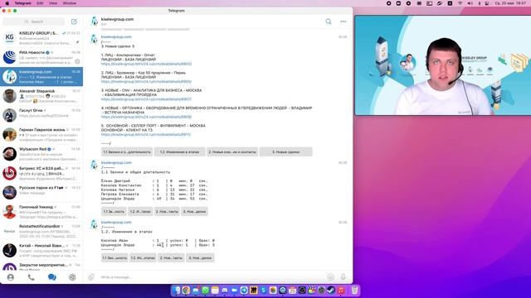Screen dimensions: 531x298
Task: Open the Русские парни из F1 chat
Action: click(x=41, y=192)
